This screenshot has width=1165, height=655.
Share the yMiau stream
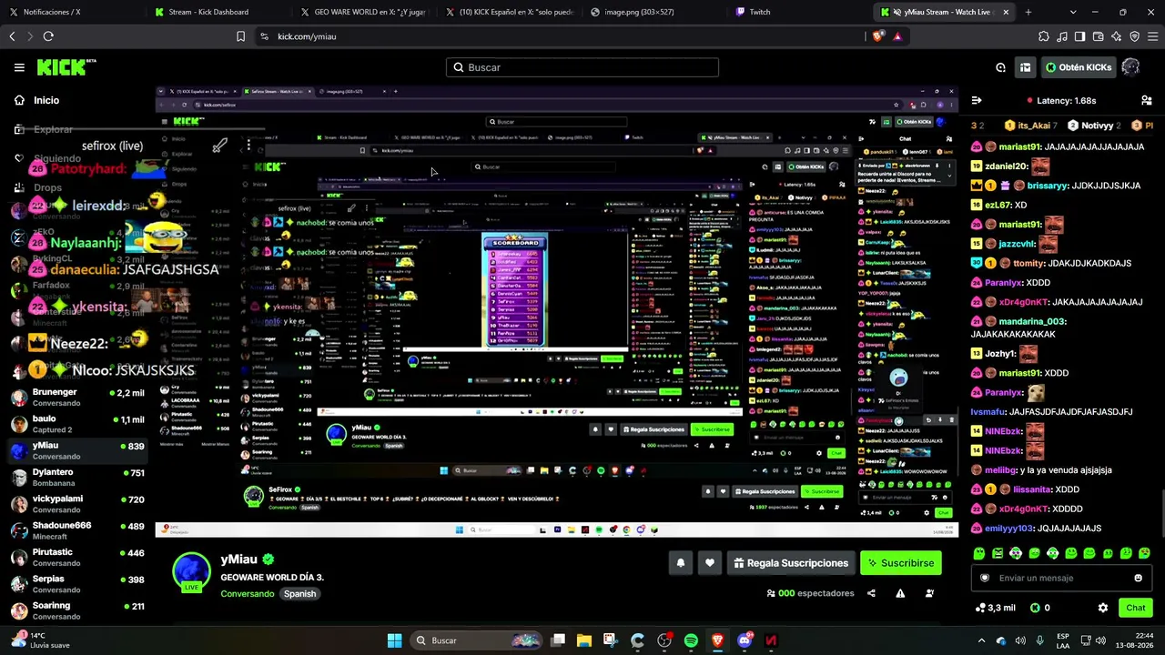(871, 593)
